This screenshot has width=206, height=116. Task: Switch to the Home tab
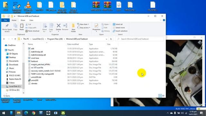pos(14,20)
